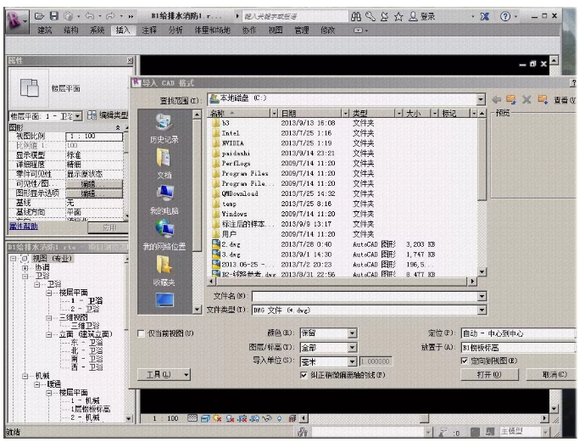
Task: Click the Open folder icon in quick access toolbar
Action: coord(39,16)
